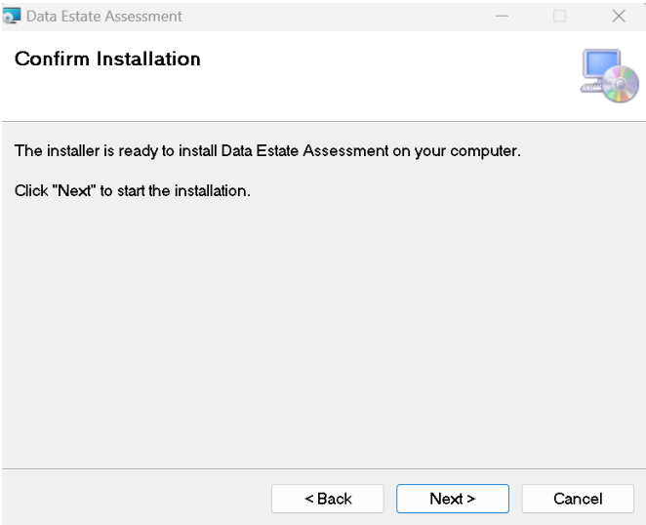Click 'Data Estate Assessment' in the ready message
This screenshot has height=525, width=646.
click(x=304, y=151)
